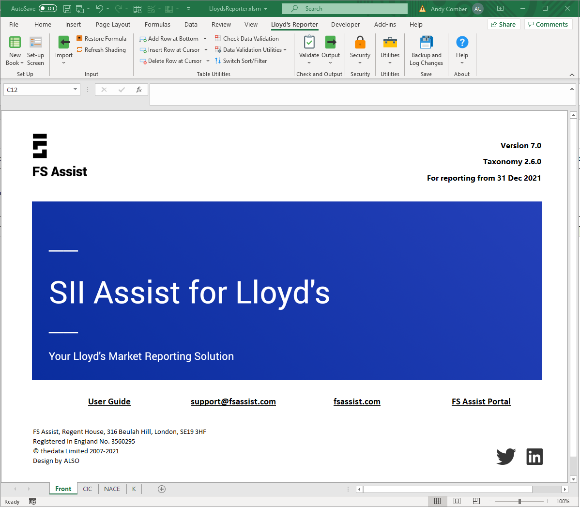The height and width of the screenshot is (508, 580).
Task: Toggle the AutoSave switch
Action: pos(48,9)
